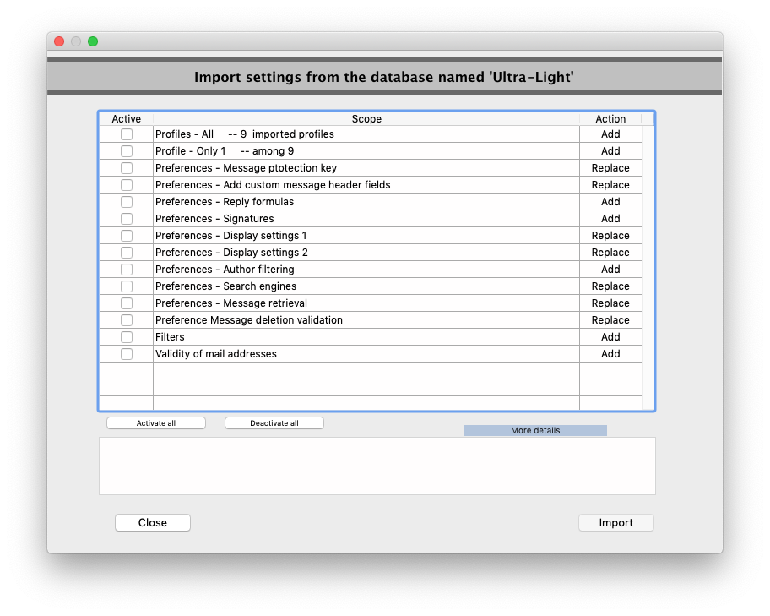This screenshot has height=616, width=770.
Task: Check 'Validity of mail addresses' row
Action: pos(127,353)
